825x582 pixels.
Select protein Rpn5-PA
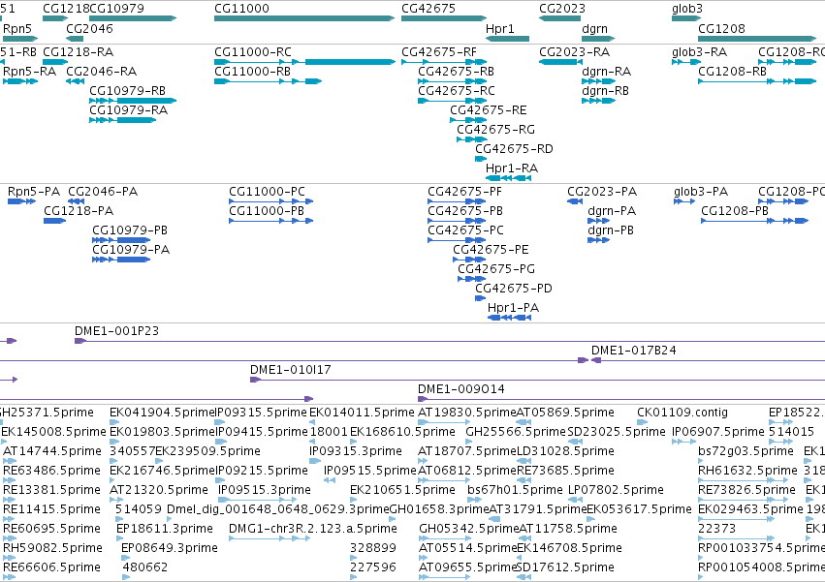[34, 192]
